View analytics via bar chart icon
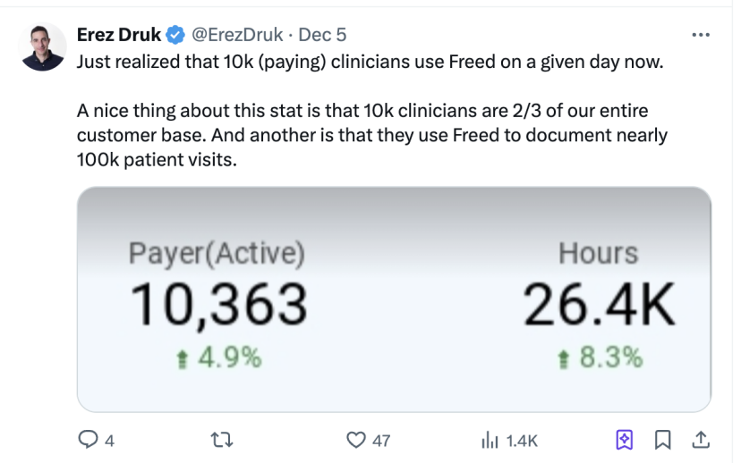This screenshot has height=463, width=741. (x=490, y=441)
